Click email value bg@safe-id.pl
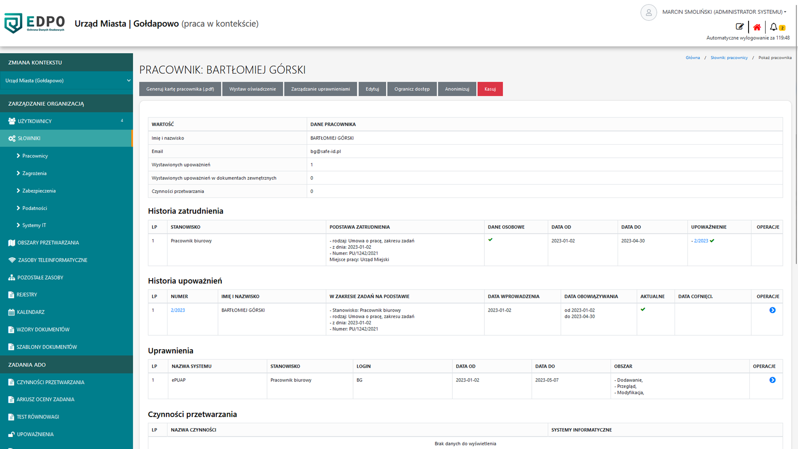 click(x=326, y=151)
